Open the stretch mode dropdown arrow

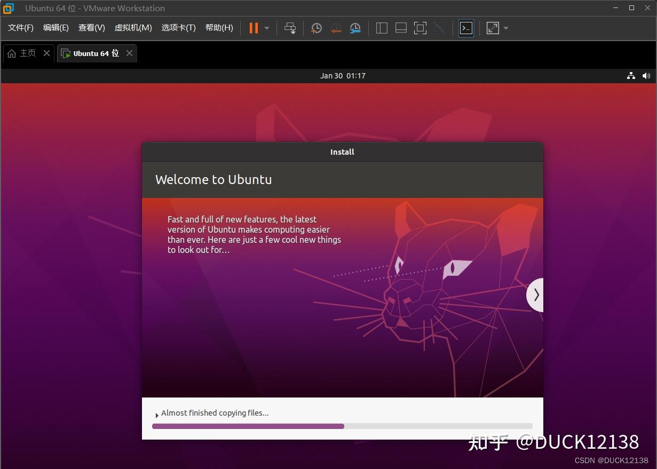coord(505,28)
